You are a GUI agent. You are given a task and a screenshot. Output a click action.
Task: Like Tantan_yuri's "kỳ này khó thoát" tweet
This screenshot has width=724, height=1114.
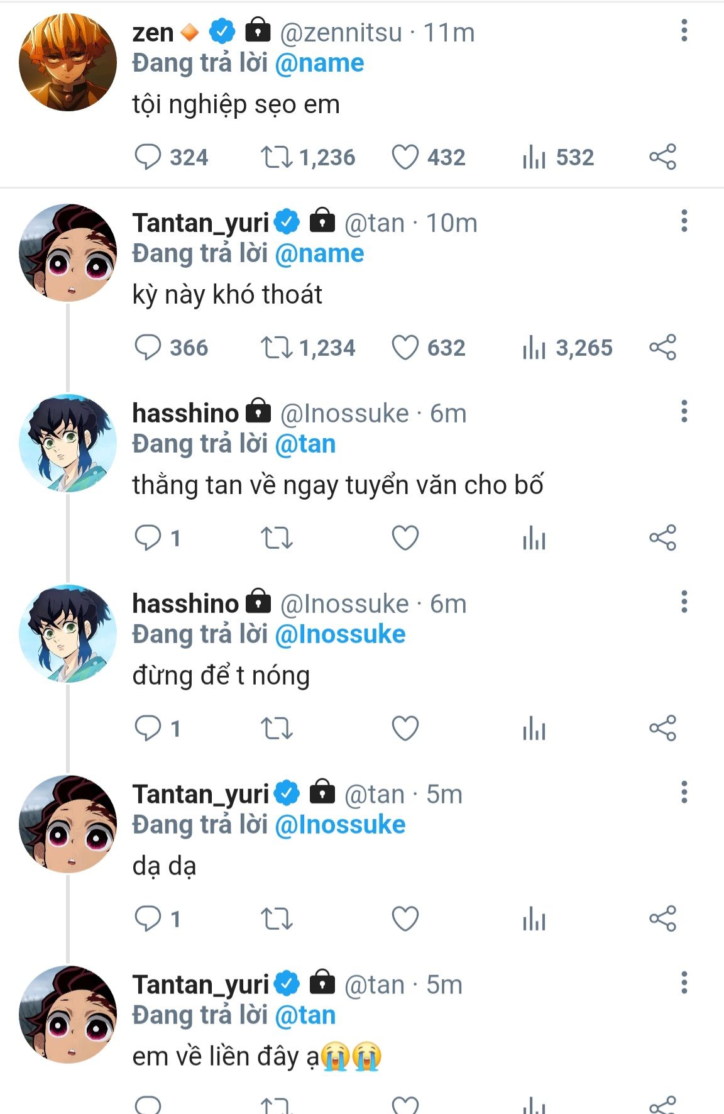point(405,348)
